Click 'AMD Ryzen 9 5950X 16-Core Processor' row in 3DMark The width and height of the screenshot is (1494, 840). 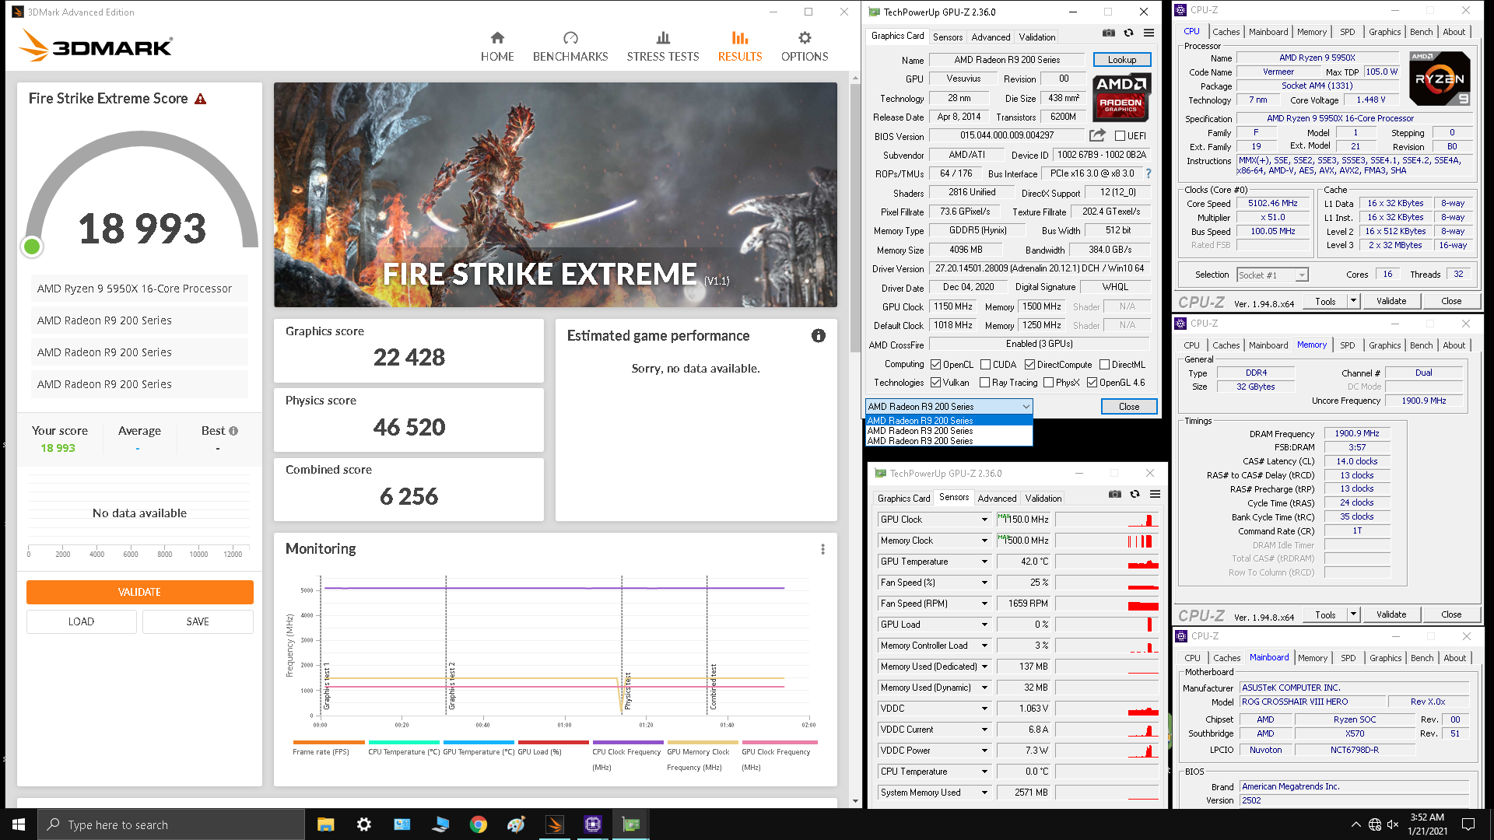(140, 289)
